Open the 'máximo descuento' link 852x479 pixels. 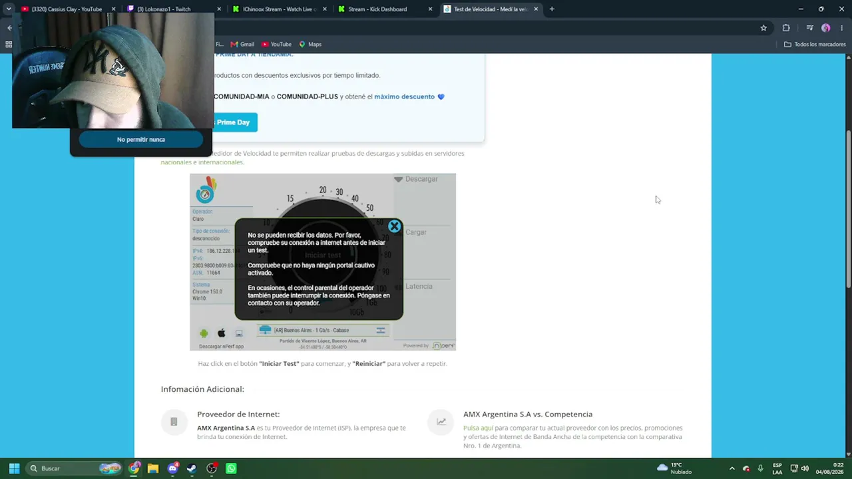[404, 96]
